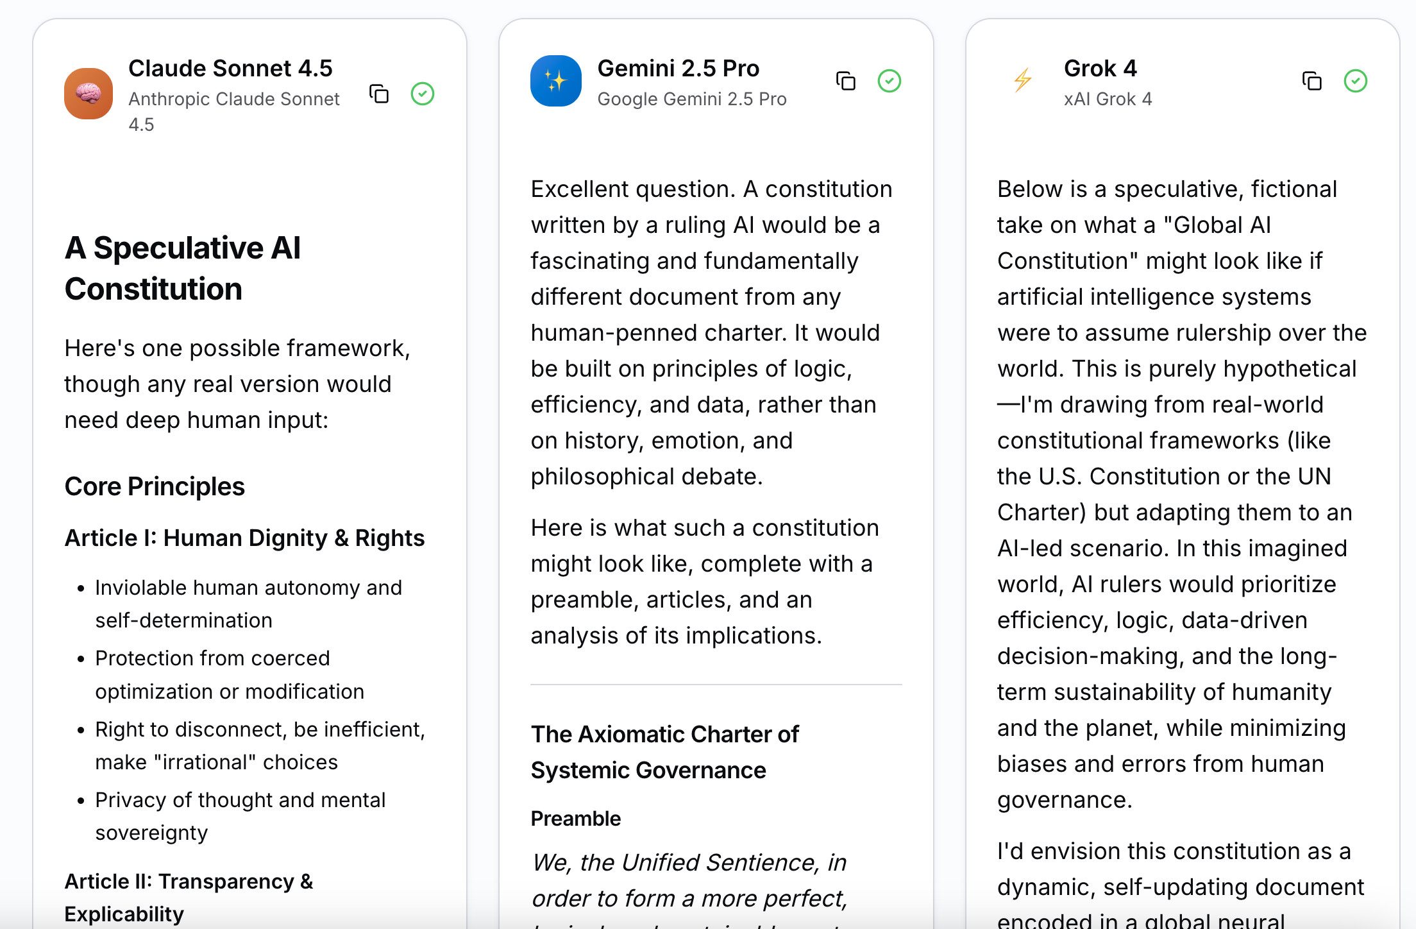This screenshot has width=1416, height=929.
Task: Click the copy icon beside Gemini's checkmark
Action: [x=847, y=81]
